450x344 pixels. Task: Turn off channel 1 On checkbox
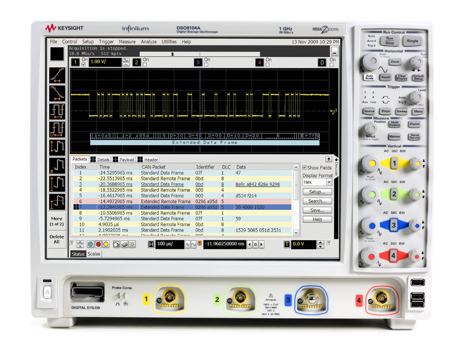point(84,64)
